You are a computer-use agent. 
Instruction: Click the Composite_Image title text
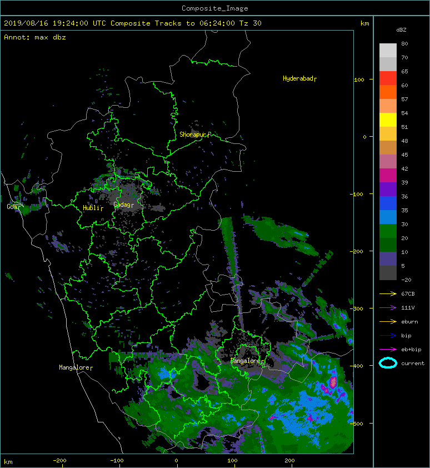coord(215,8)
